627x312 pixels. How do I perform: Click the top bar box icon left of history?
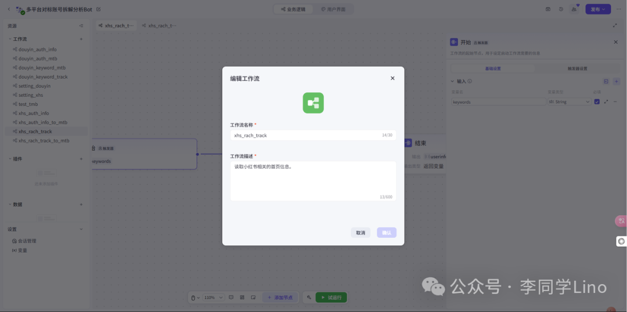click(x=548, y=9)
